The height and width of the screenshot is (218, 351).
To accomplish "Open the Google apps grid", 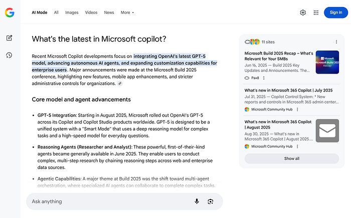I will coord(316,12).
